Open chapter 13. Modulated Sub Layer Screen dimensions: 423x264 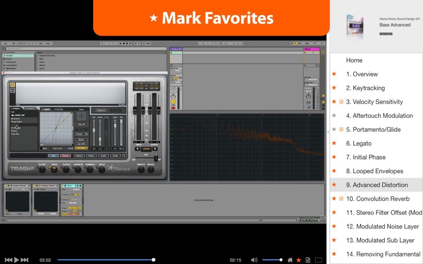(x=380, y=240)
